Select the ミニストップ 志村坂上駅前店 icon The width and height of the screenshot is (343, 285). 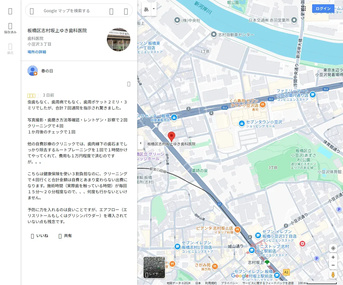(x=252, y=250)
